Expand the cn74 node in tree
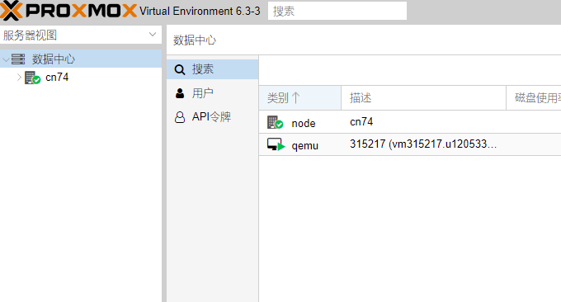 [x=19, y=78]
